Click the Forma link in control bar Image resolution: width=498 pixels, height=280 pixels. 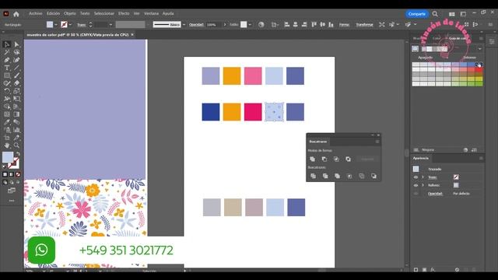coord(344,24)
